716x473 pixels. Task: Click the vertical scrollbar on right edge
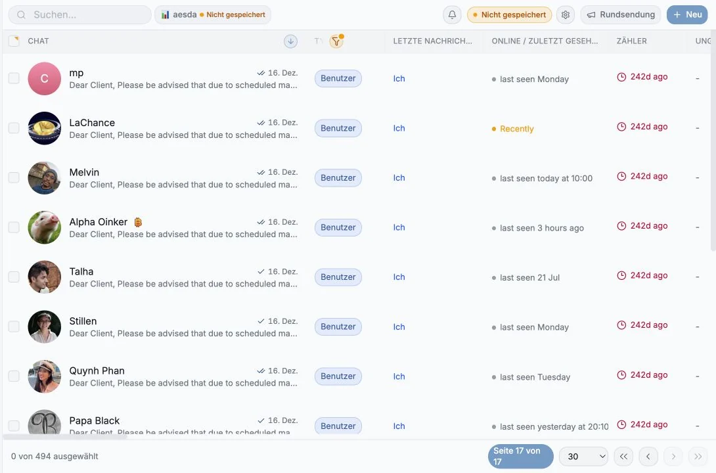pos(713,141)
